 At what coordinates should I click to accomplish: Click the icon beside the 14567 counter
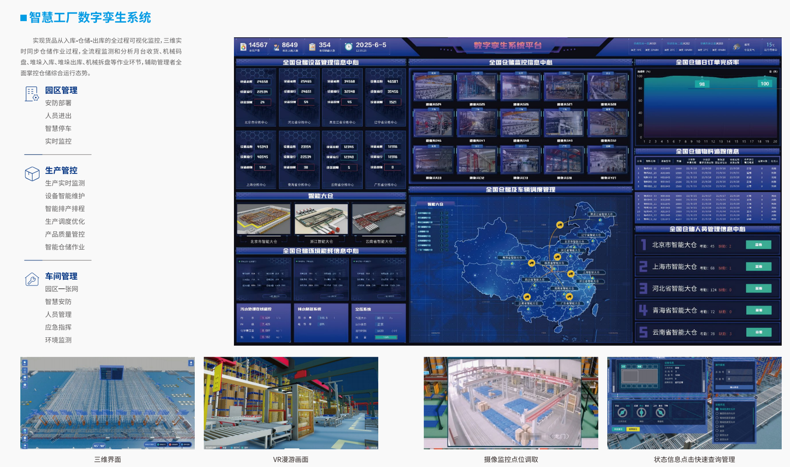click(242, 46)
